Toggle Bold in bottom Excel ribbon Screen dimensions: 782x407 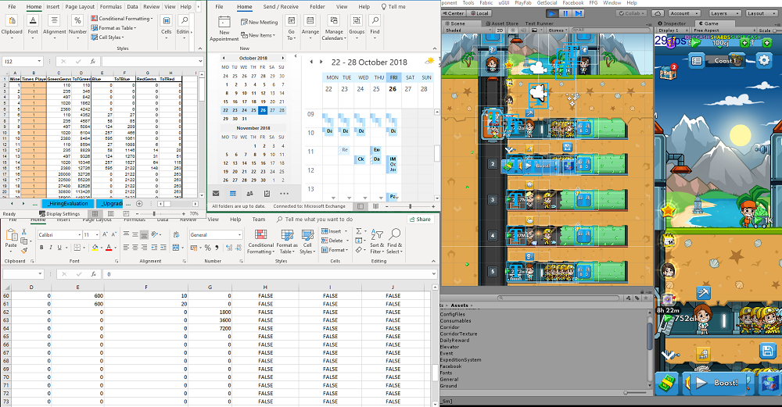tap(41, 248)
